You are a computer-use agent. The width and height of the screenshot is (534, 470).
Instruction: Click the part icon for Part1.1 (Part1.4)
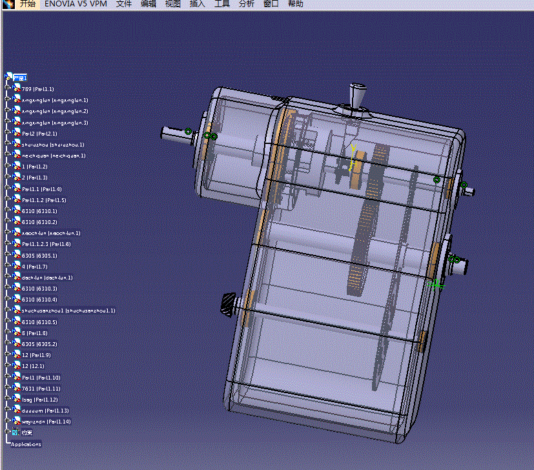16,188
